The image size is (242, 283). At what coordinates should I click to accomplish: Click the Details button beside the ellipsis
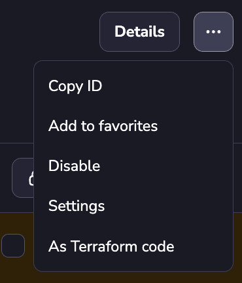click(x=139, y=32)
